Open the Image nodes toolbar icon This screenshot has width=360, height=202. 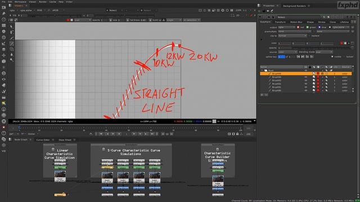[4, 7]
